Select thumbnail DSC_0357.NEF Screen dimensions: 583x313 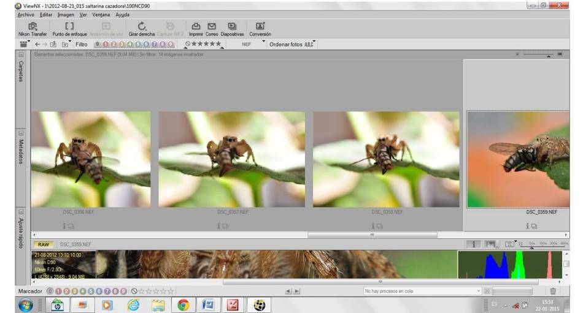click(x=231, y=159)
